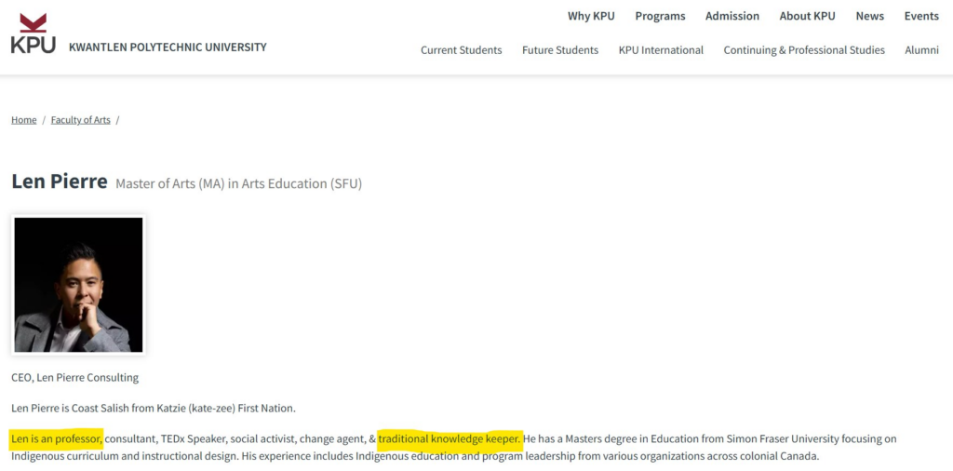Select the Current Students link

[x=461, y=50]
